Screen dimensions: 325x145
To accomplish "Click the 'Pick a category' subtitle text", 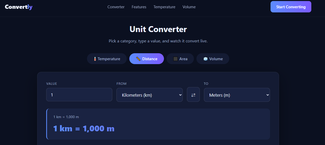I will click(x=158, y=41).
